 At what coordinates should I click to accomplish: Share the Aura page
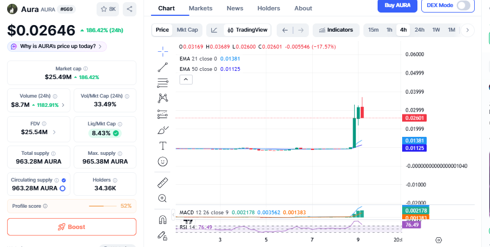click(x=129, y=9)
